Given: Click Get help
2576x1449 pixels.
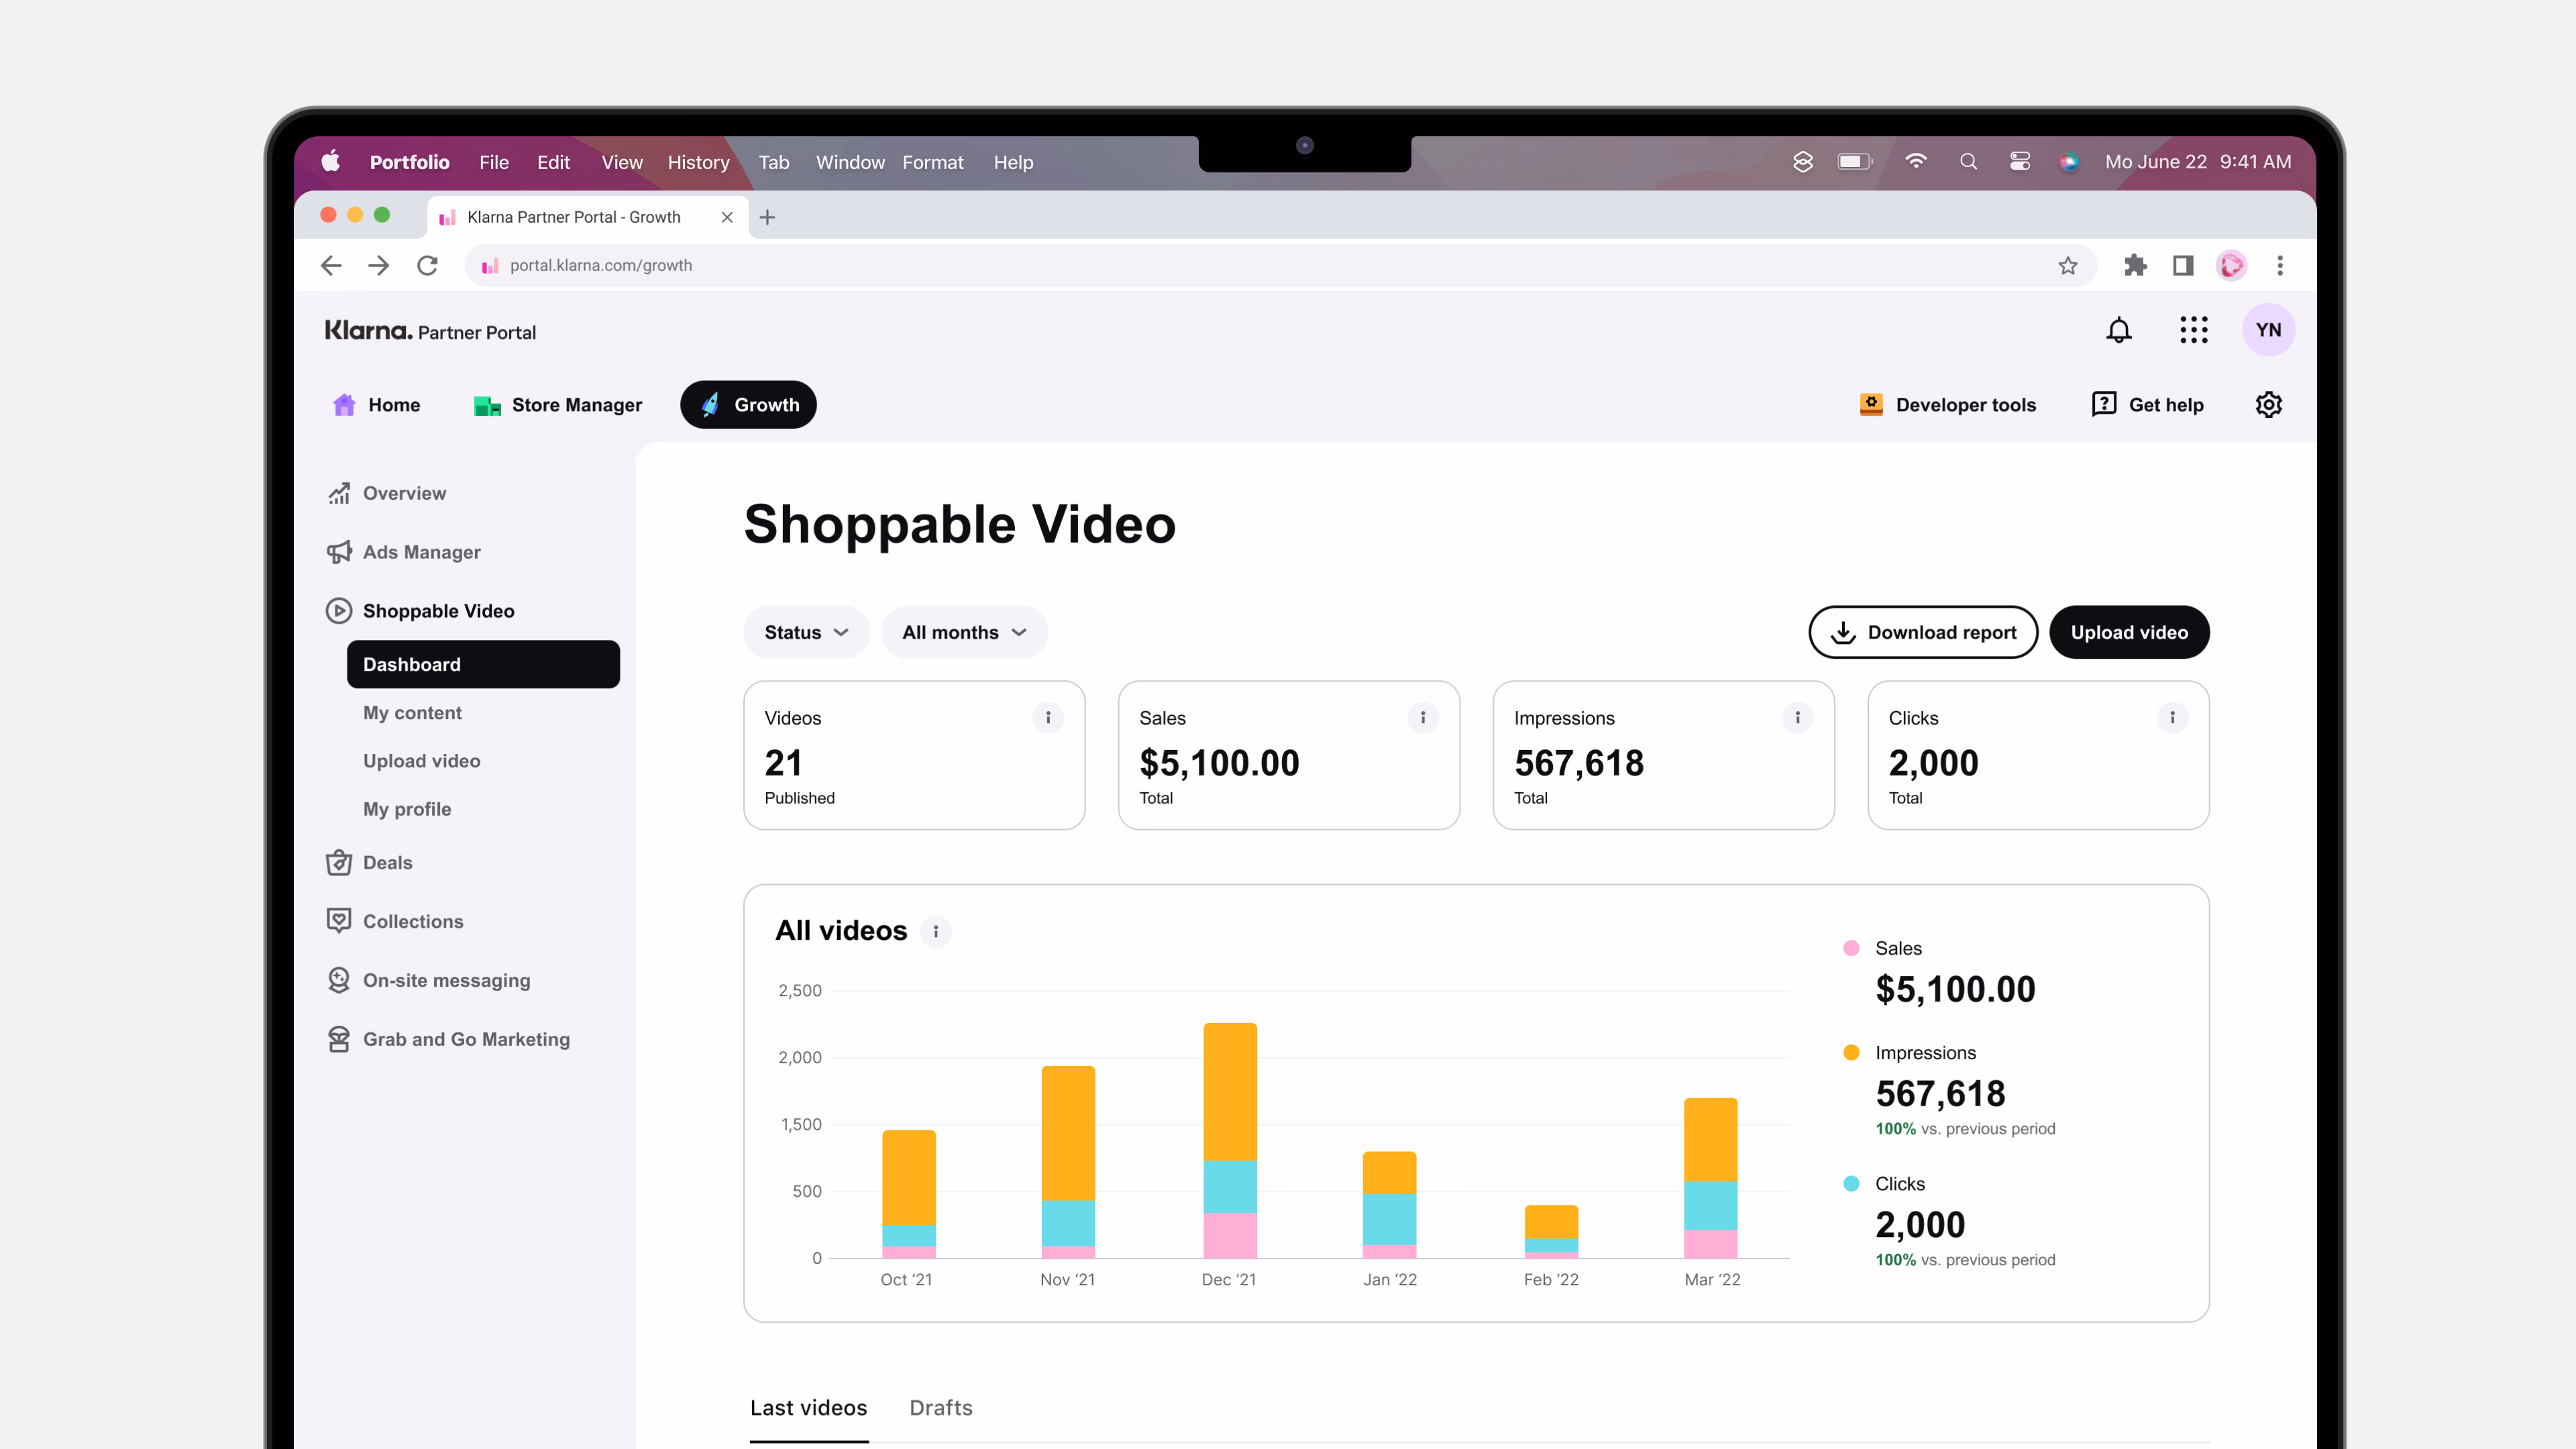Looking at the screenshot, I should [2147, 405].
